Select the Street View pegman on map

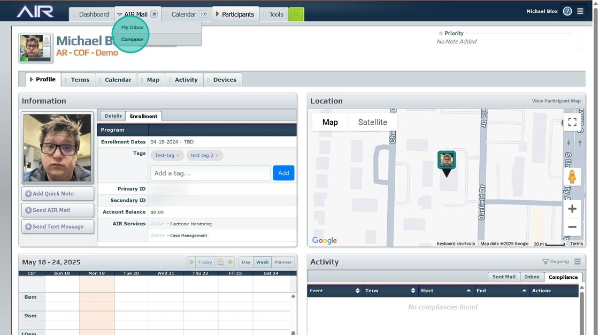pos(572,177)
